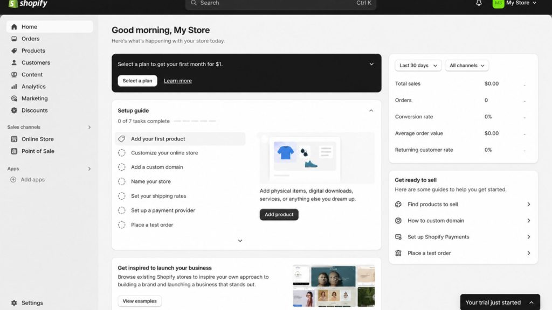The width and height of the screenshot is (552, 310).
Task: Mark Add a custom domain task circle
Action: pos(121,167)
